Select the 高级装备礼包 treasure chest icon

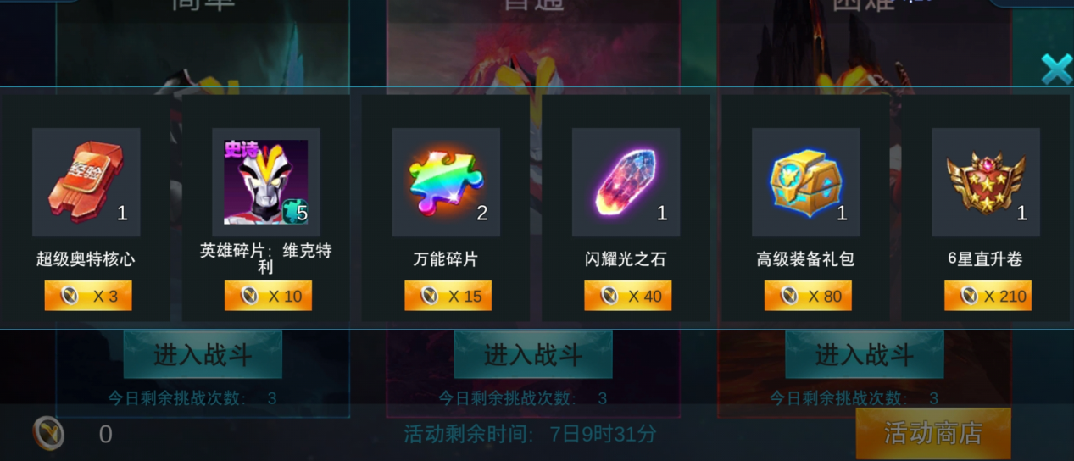806,182
